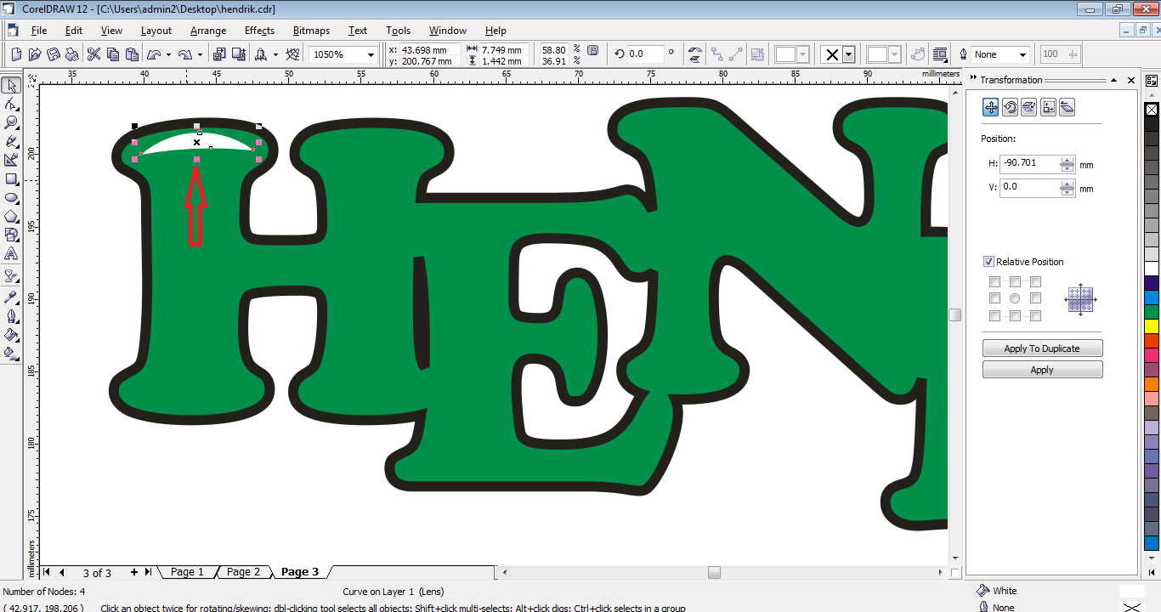Image resolution: width=1161 pixels, height=612 pixels.
Task: Select the Zoom tool in toolbox
Action: click(x=11, y=122)
